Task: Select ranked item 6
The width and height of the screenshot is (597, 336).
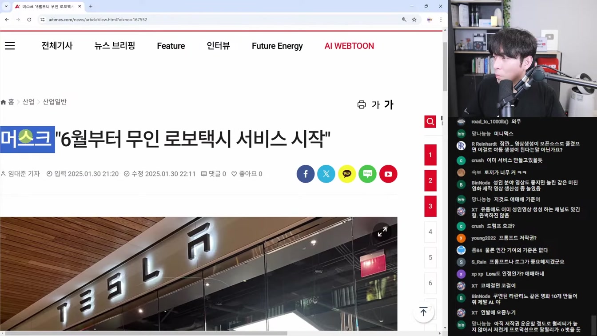Action: tap(430, 283)
